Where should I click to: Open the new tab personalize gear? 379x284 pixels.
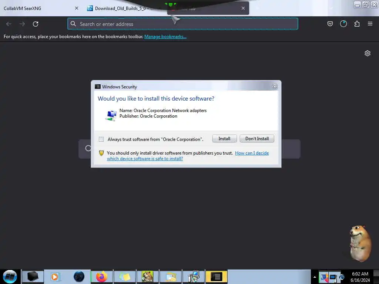[x=368, y=53]
